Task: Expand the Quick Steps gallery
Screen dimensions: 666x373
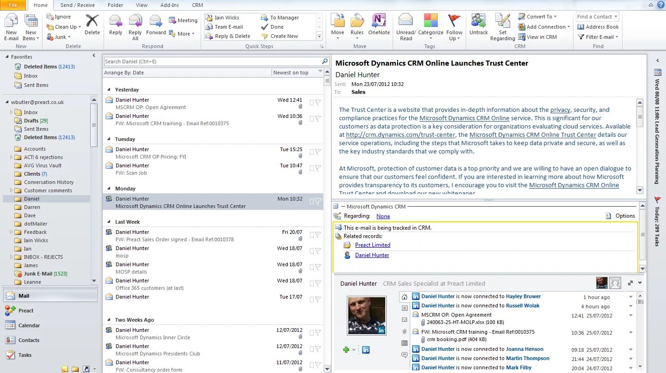Action: [319, 36]
